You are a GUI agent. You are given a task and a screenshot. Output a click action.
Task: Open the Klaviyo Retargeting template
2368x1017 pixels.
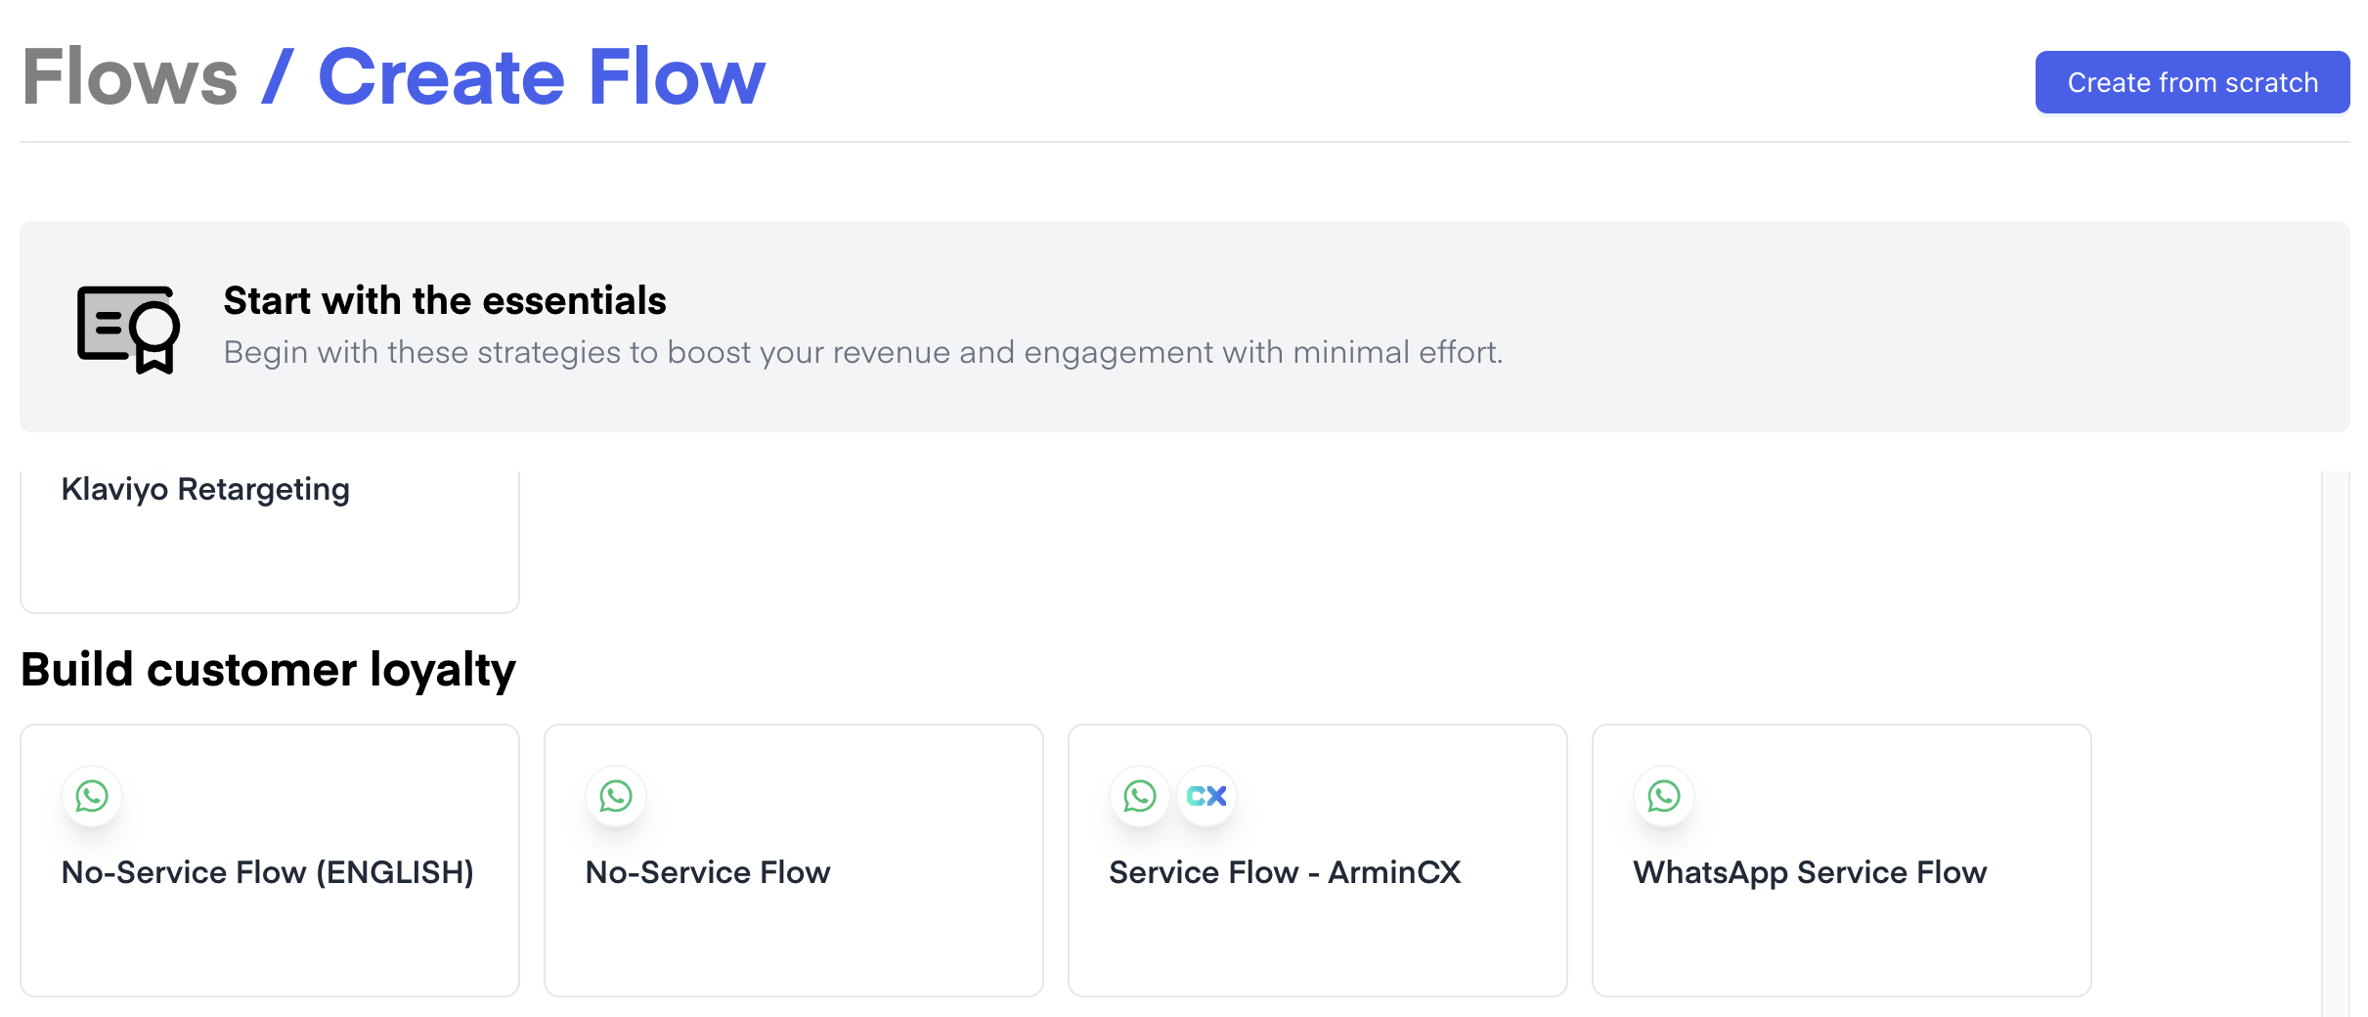pyautogui.click(x=205, y=489)
